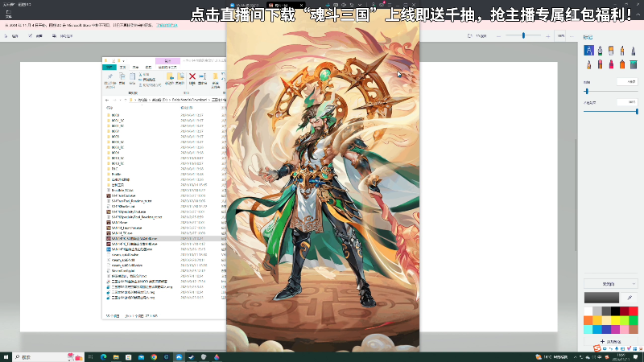Choose the green palette color
The height and width of the screenshot is (362, 644).
[634, 320]
